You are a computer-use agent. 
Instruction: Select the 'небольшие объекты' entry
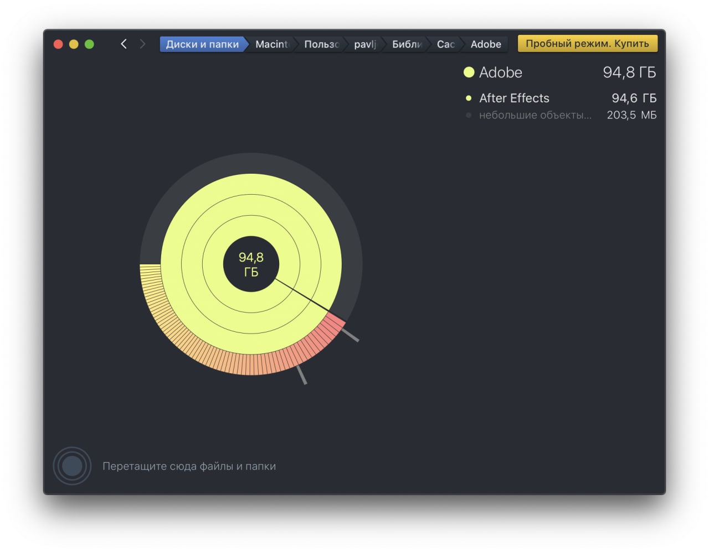tap(559, 115)
